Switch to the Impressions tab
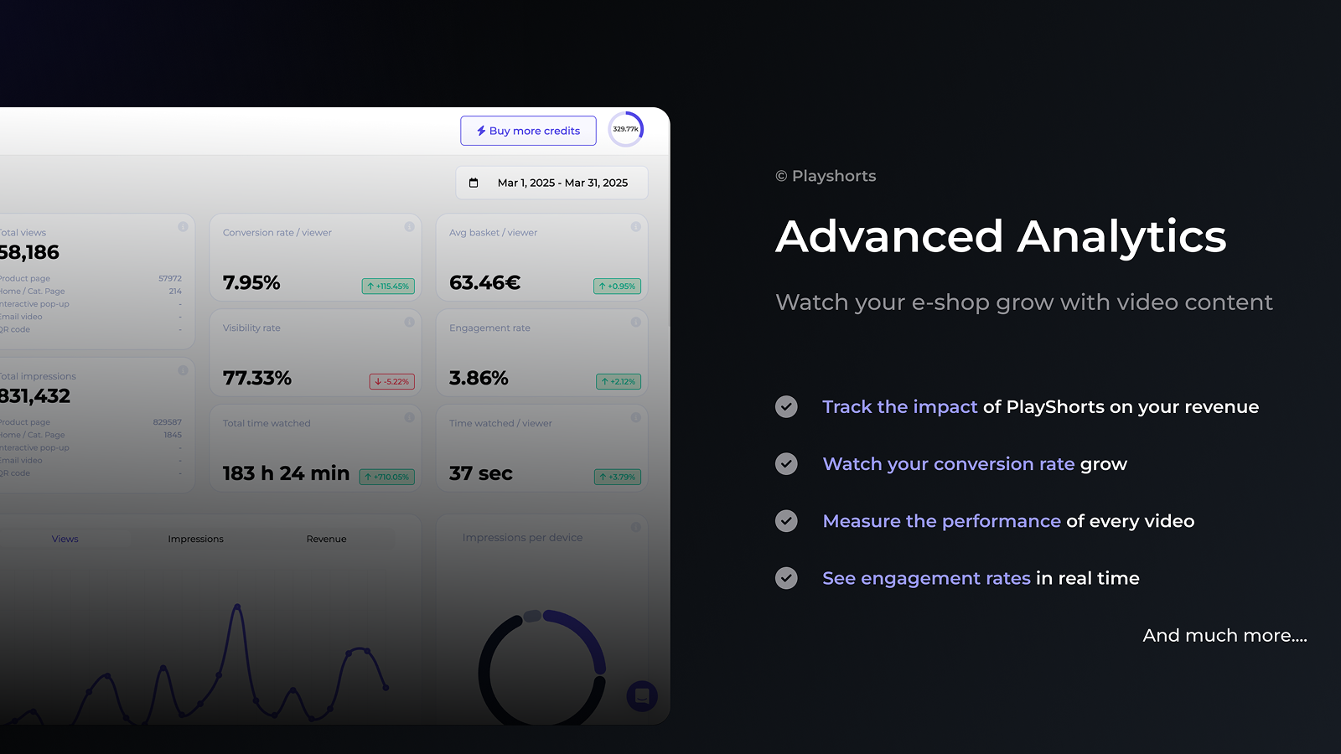Screen dimensions: 1341x754 [195, 539]
